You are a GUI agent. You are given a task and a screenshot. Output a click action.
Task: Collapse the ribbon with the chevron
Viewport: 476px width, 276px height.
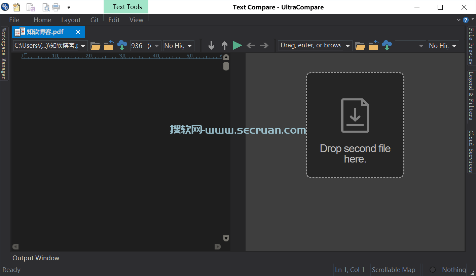coord(459,20)
